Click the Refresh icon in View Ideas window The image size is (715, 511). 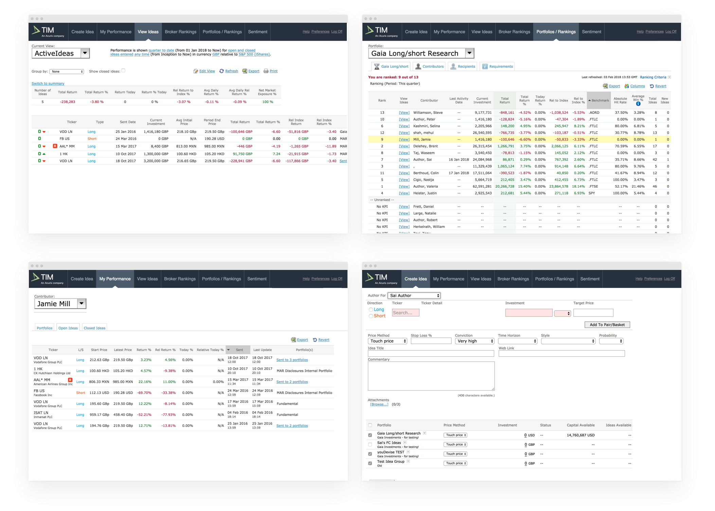click(x=221, y=71)
